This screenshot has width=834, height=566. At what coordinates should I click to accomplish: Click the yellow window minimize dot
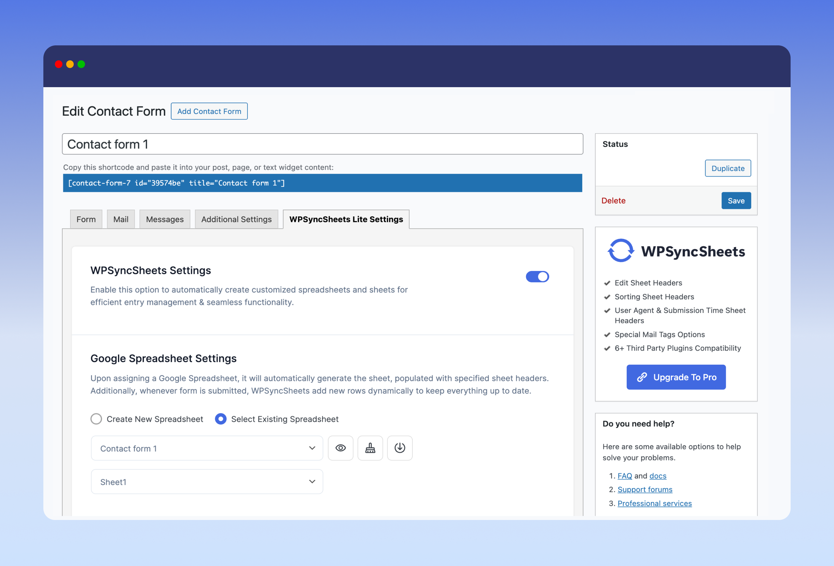(x=70, y=64)
